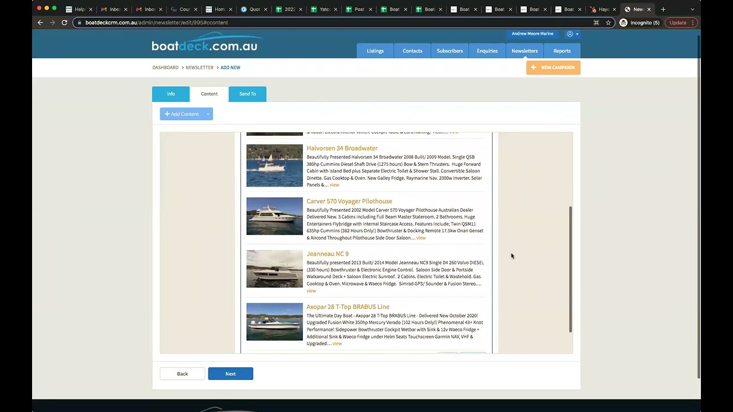The height and width of the screenshot is (412, 733).
Task: Click the Chrome three-dot menu icon
Action: [x=693, y=22]
